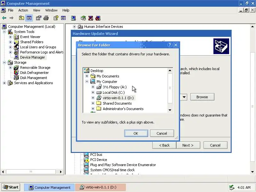This screenshot has width=256, height=192.
Task: Expand the Human Interface Devices node
Action: coord(74,27)
